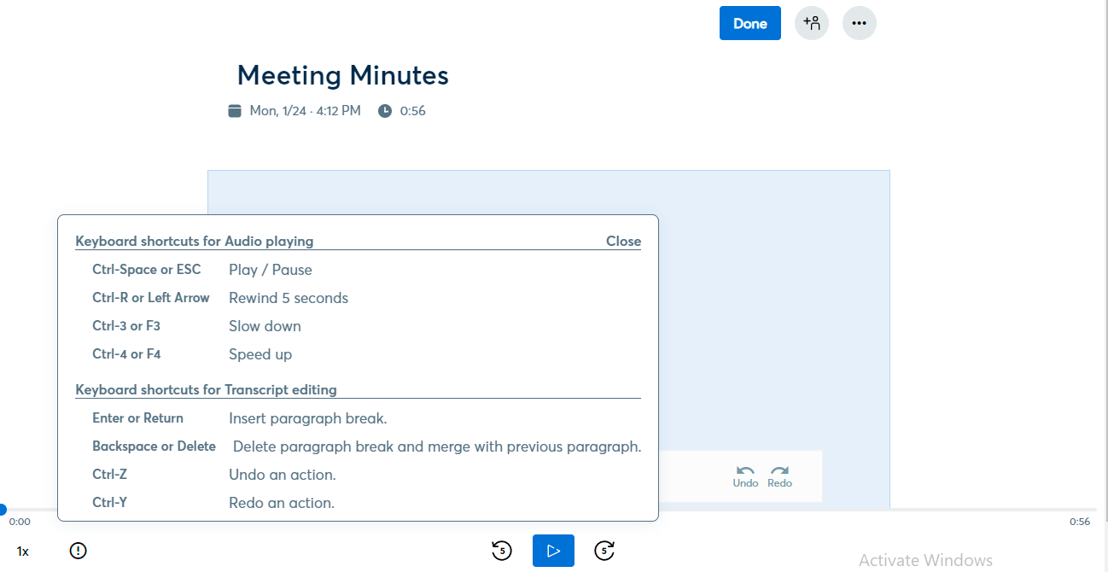Click the 0:00 current time label
Viewport: 1108px width, 572px height.
click(20, 522)
